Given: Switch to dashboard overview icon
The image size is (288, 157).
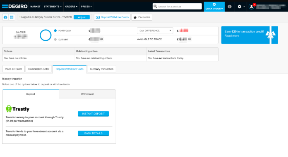Looking at the screenshot, I should click(5, 17).
